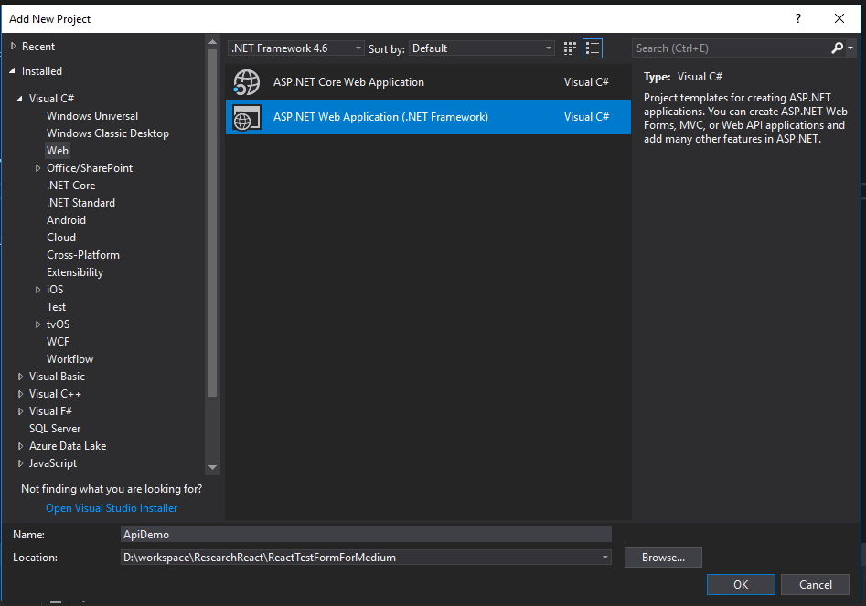
Task: Select the Android category
Action: pos(66,220)
